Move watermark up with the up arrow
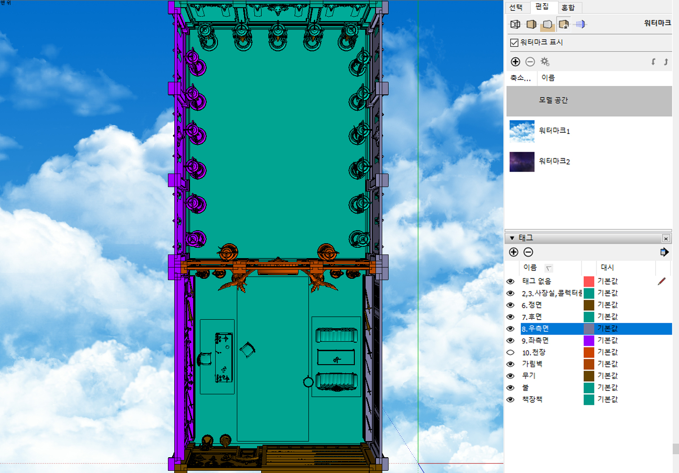 tap(665, 62)
